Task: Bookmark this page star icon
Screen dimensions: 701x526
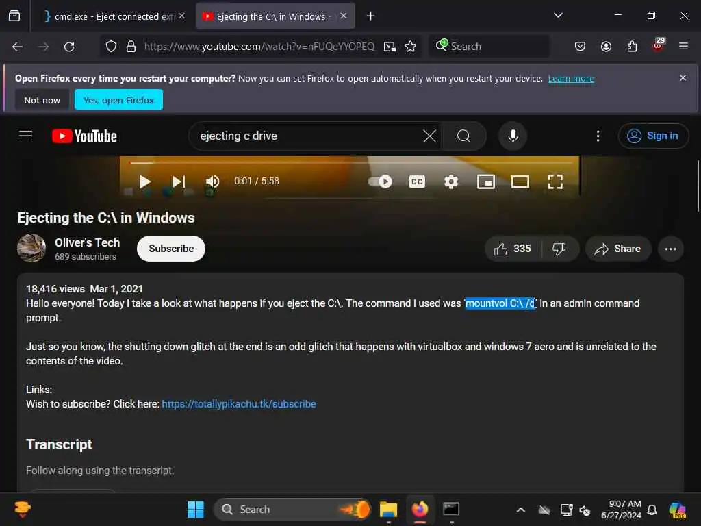Action: pyautogui.click(x=411, y=47)
